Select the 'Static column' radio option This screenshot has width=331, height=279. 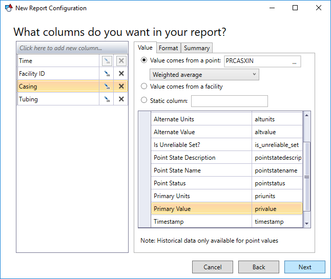pos(144,100)
